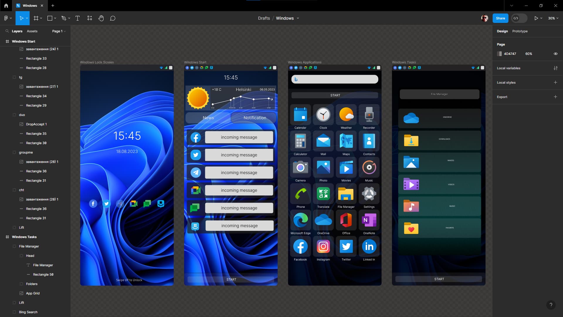This screenshot has width=563, height=317.
Task: Expand the Page 1 pages dropdown
Action: 59,31
